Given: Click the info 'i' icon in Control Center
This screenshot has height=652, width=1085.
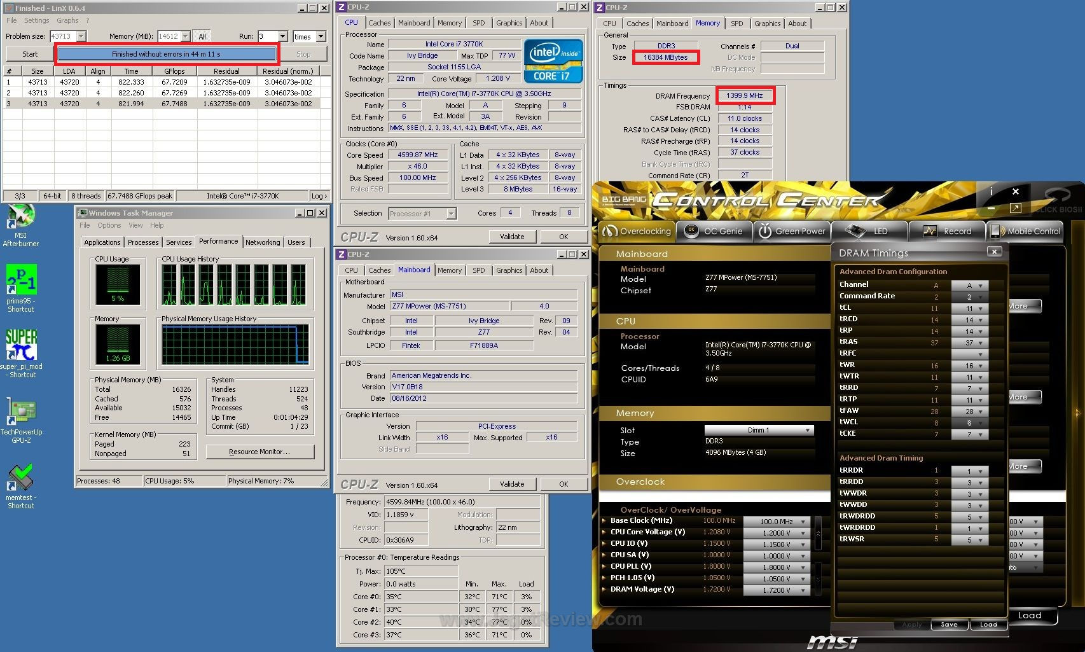Looking at the screenshot, I should 991,191.
